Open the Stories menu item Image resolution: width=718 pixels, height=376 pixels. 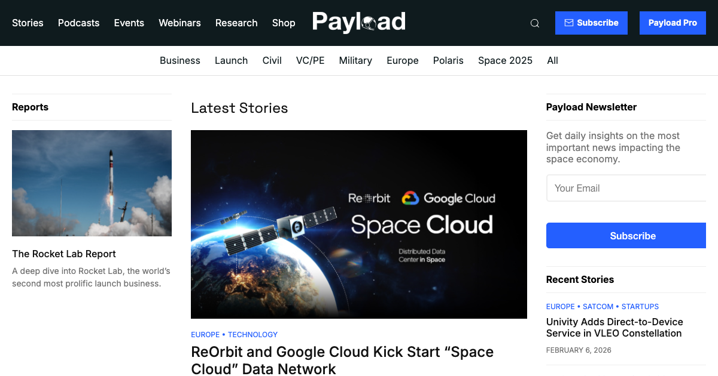tap(28, 23)
